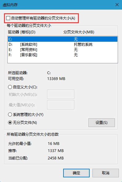Choose the F: [音乐影视] drive entry
Screen dimensions: 122x182
pyautogui.click(x=63, y=55)
